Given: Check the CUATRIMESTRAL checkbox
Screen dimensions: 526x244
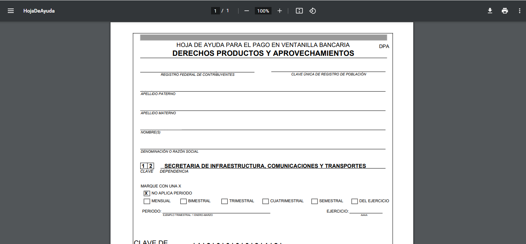Looking at the screenshot, I should [x=265, y=201].
